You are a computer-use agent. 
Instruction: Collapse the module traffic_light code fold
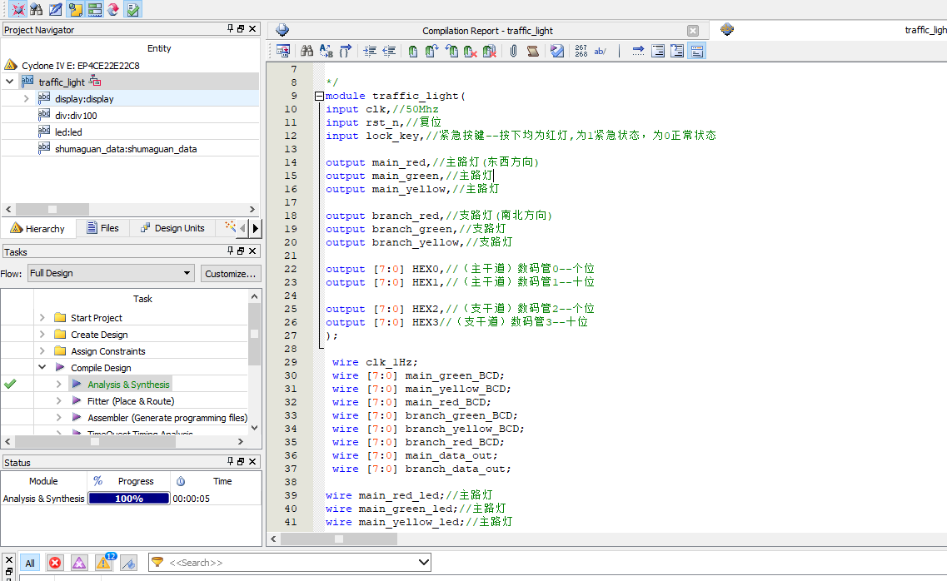[x=319, y=96]
